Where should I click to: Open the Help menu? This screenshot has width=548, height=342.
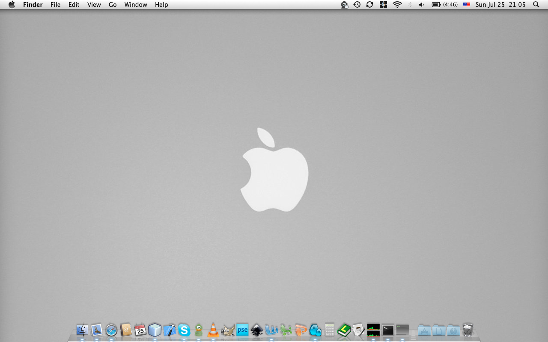tap(161, 5)
